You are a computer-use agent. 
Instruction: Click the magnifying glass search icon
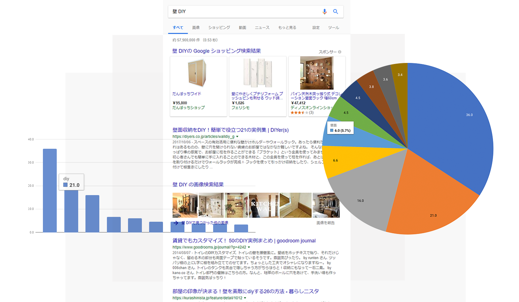point(336,11)
